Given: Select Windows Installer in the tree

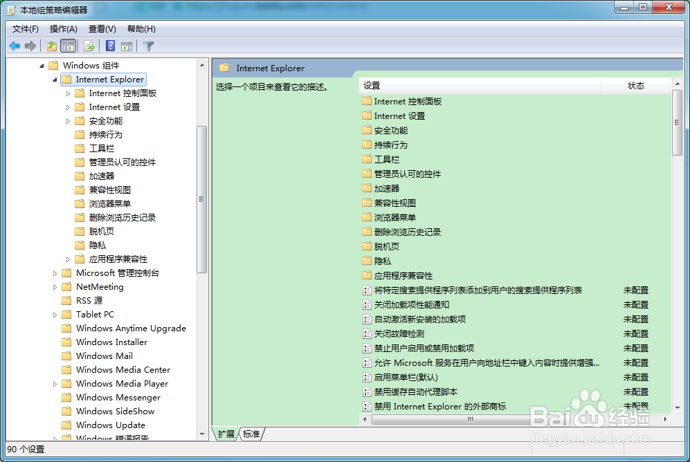Looking at the screenshot, I should (x=111, y=342).
